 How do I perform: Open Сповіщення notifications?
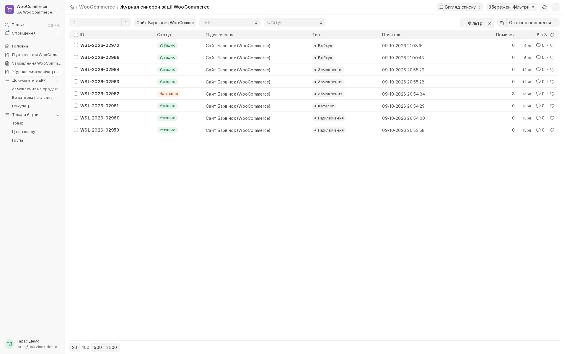[32, 33]
